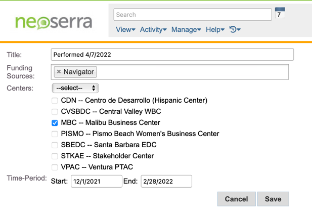The image size is (312, 216).
Task: Uncheck the MBC Malibu Business Center box
Action: tap(55, 123)
